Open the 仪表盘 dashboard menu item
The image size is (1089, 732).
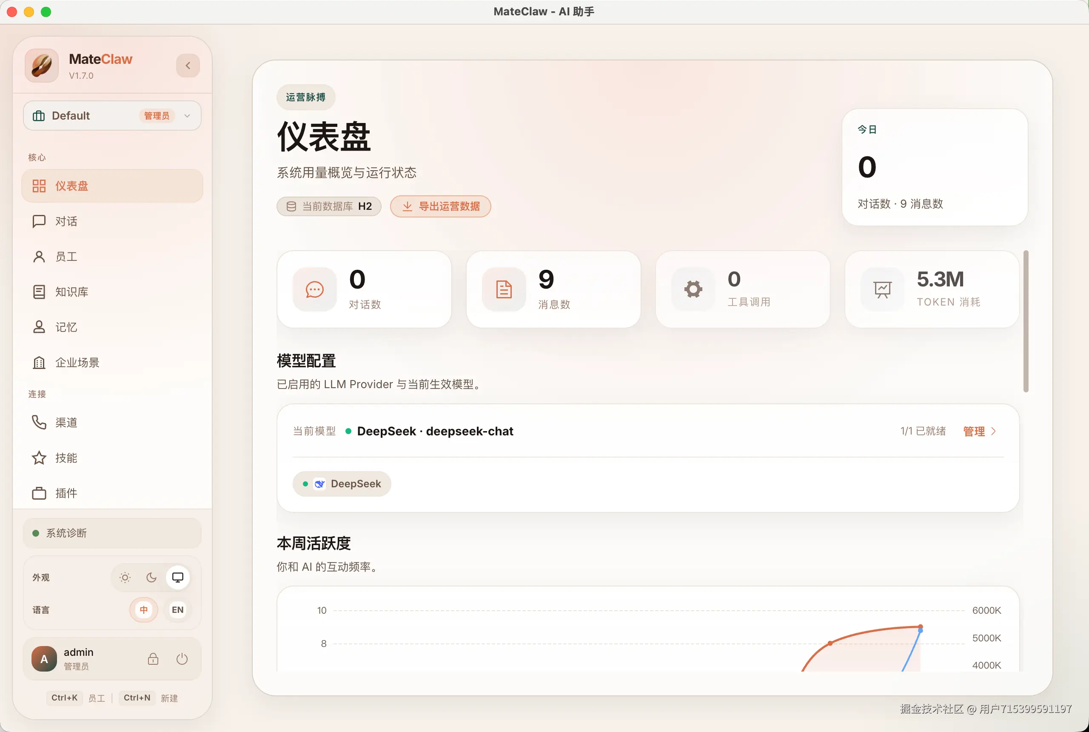[x=112, y=186]
